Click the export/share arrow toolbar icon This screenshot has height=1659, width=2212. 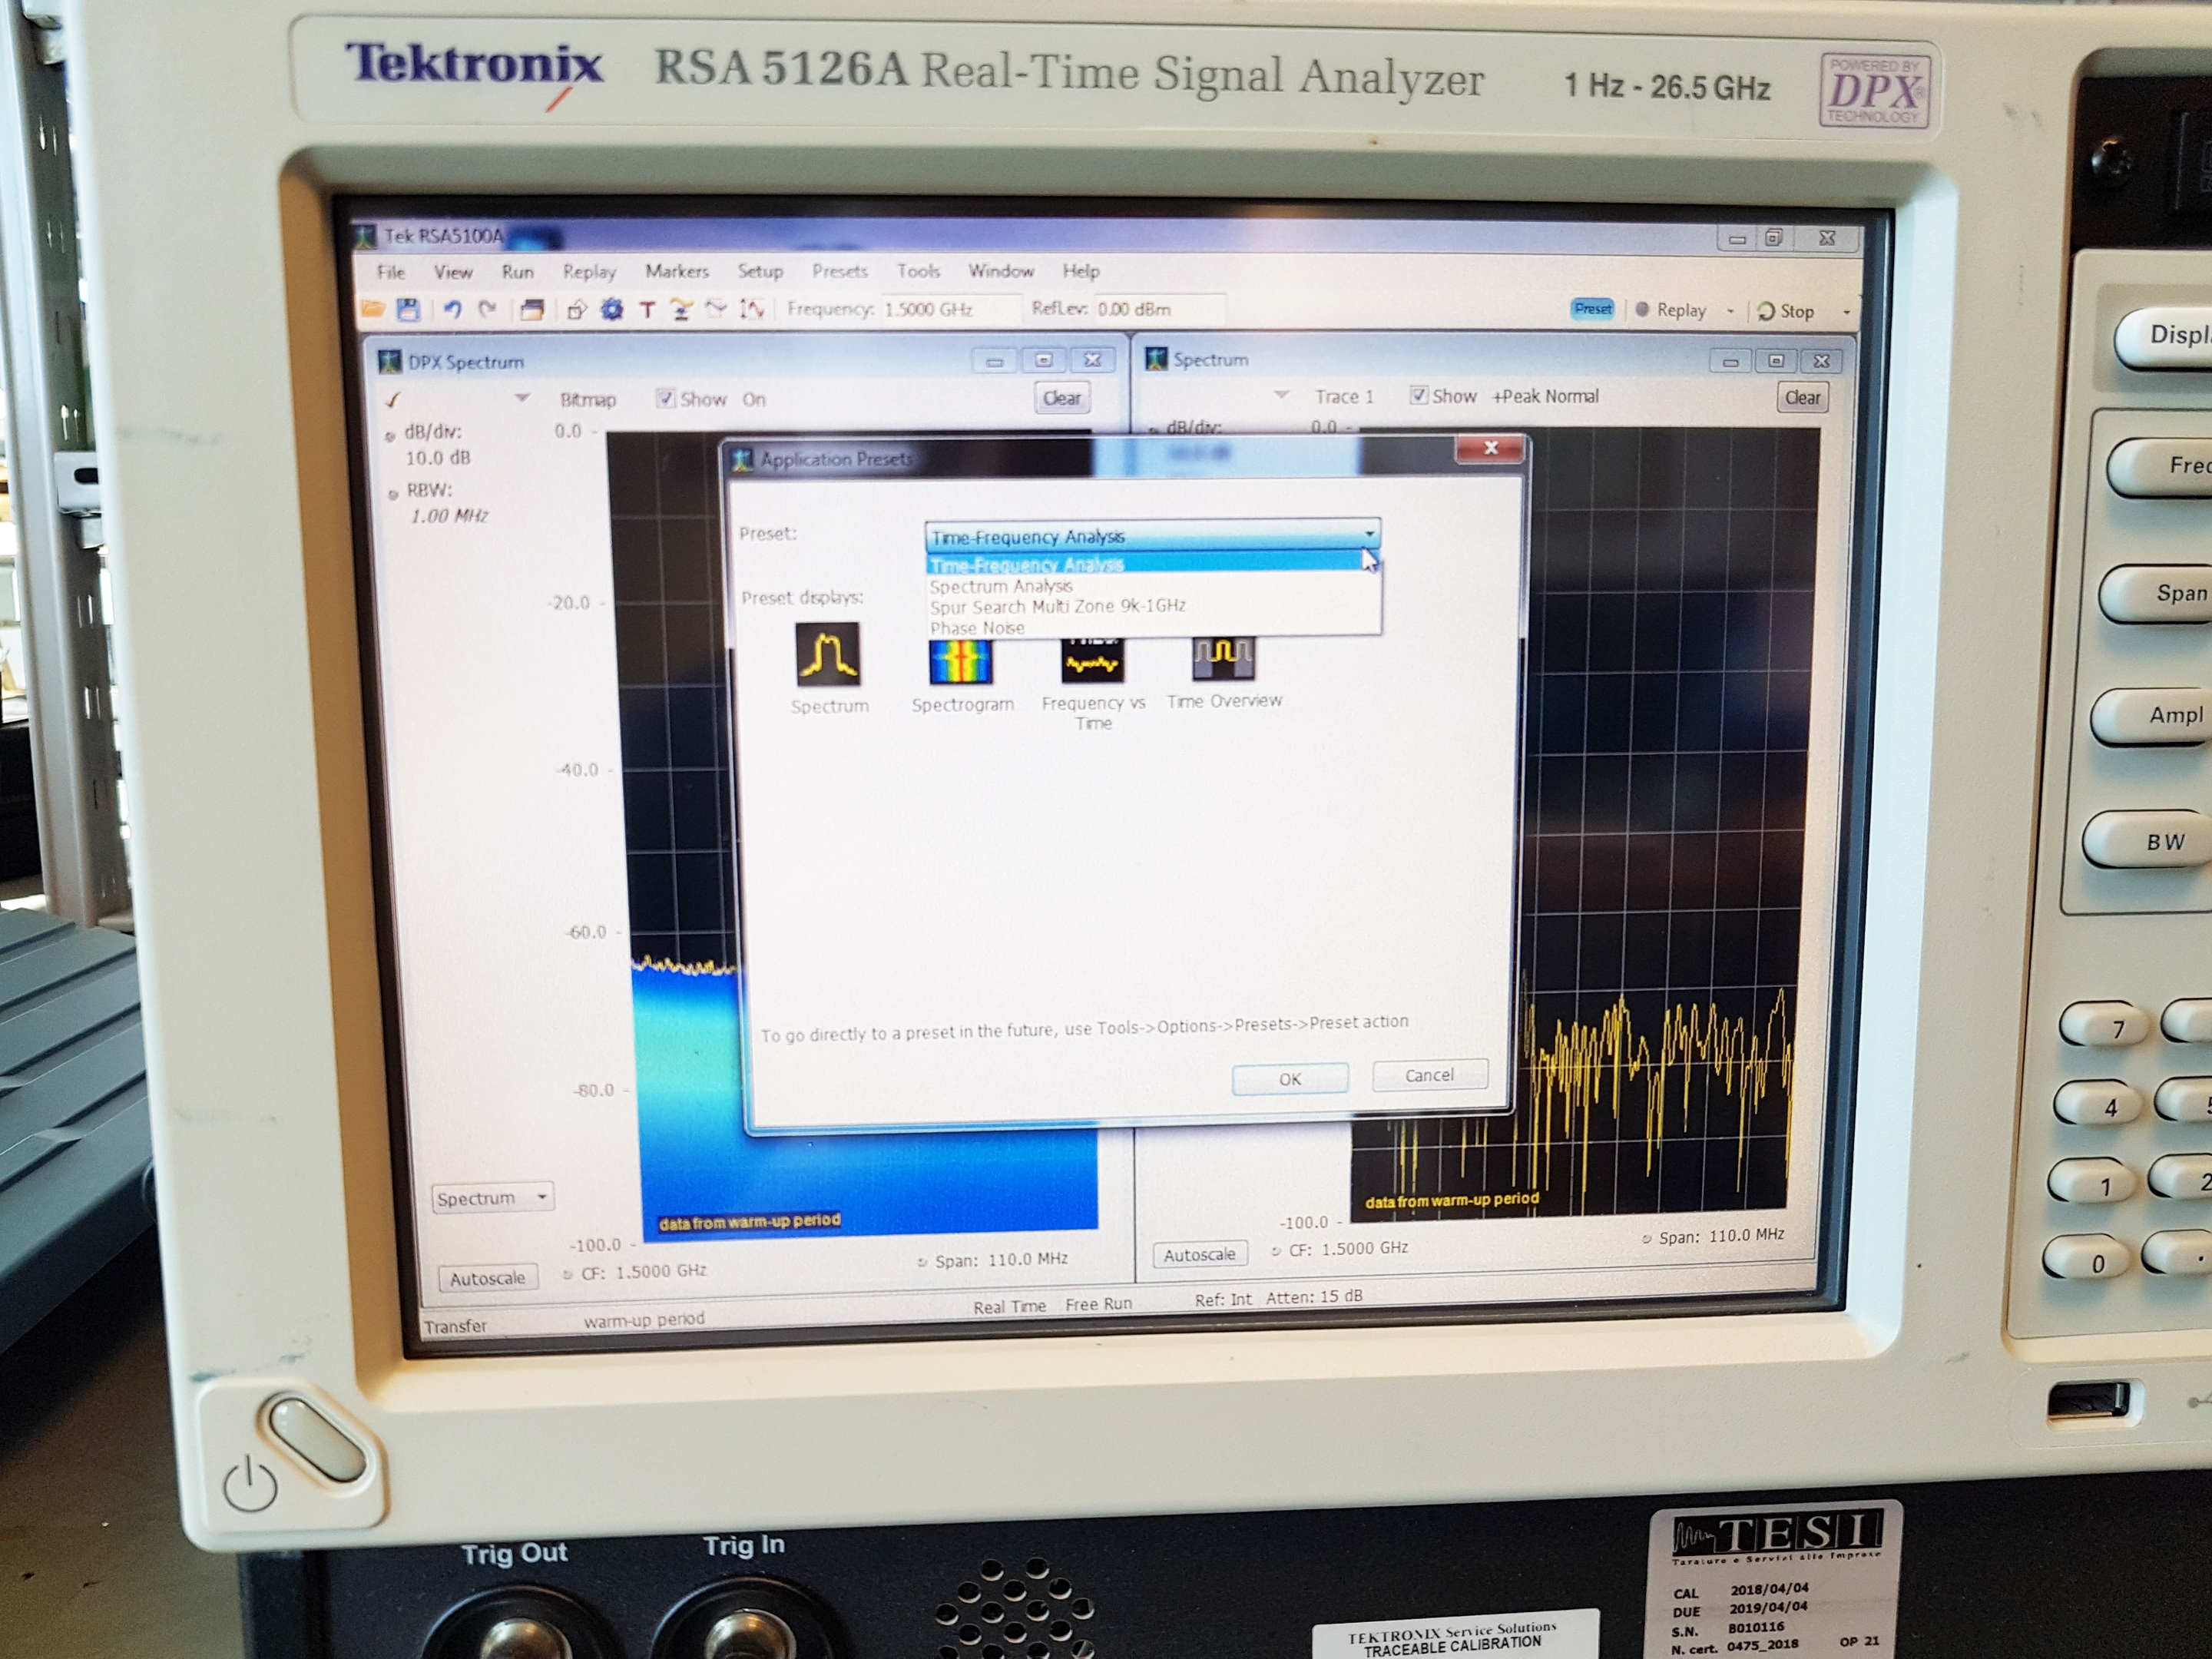click(576, 310)
